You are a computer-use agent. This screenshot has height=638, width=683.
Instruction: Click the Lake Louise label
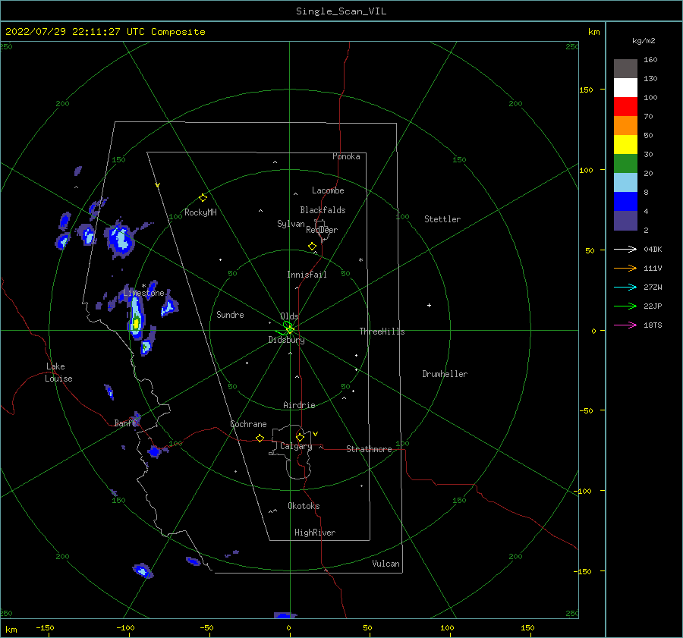(58, 372)
